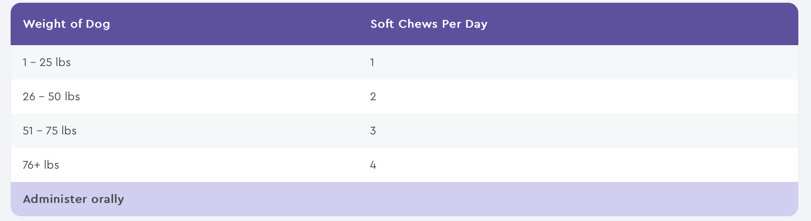Click the word "orally" in the footer

pos(107,199)
